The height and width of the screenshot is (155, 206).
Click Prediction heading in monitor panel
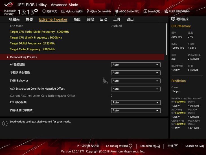tap(178, 81)
